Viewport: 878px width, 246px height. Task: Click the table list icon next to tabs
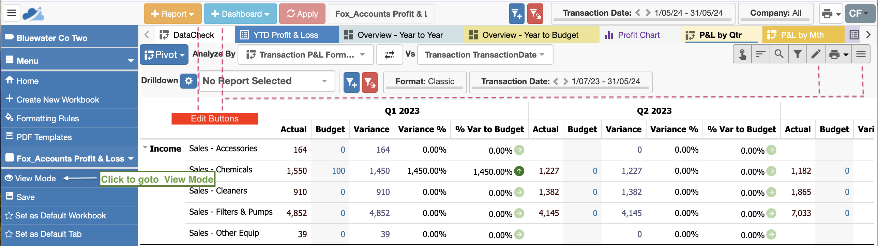[854, 35]
